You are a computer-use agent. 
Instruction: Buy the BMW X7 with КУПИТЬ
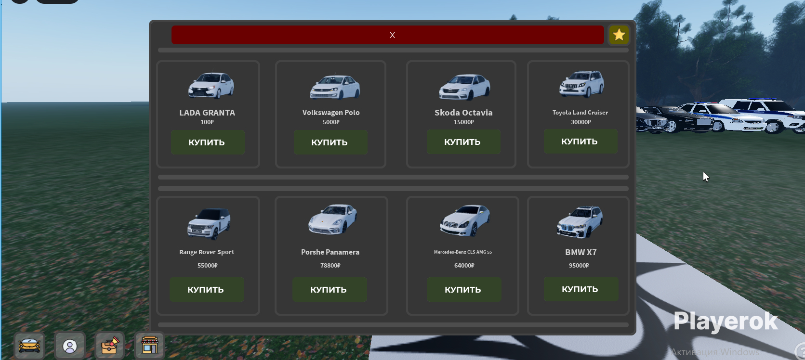[x=581, y=289]
